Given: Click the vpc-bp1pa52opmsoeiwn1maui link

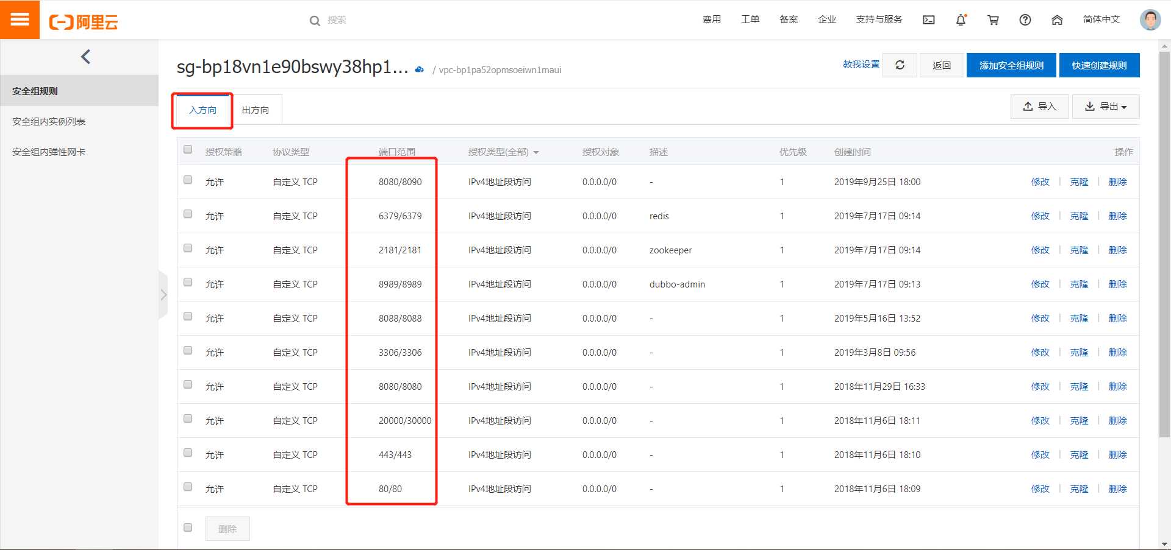Looking at the screenshot, I should [500, 70].
